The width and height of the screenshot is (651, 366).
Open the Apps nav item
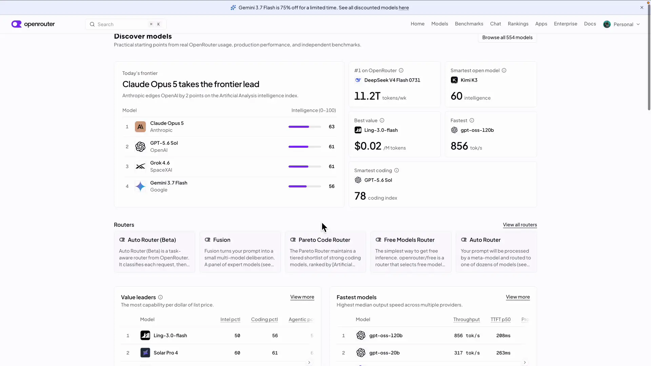point(541,24)
